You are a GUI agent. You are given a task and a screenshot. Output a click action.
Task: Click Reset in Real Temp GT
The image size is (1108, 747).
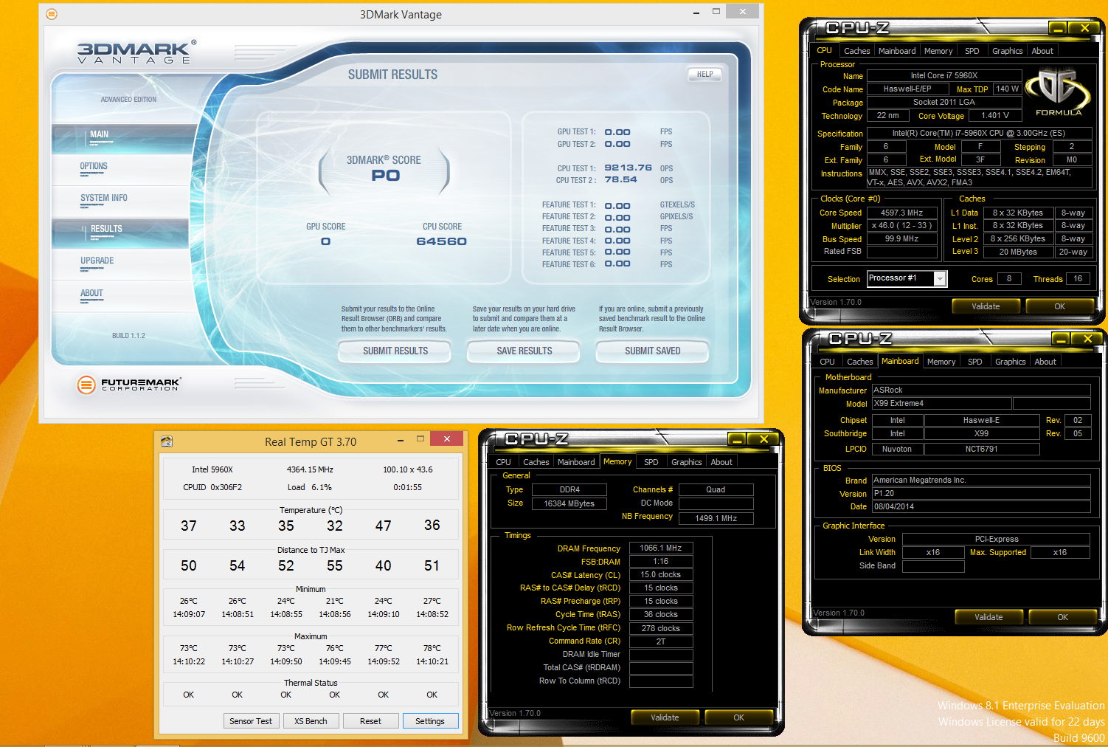(370, 721)
